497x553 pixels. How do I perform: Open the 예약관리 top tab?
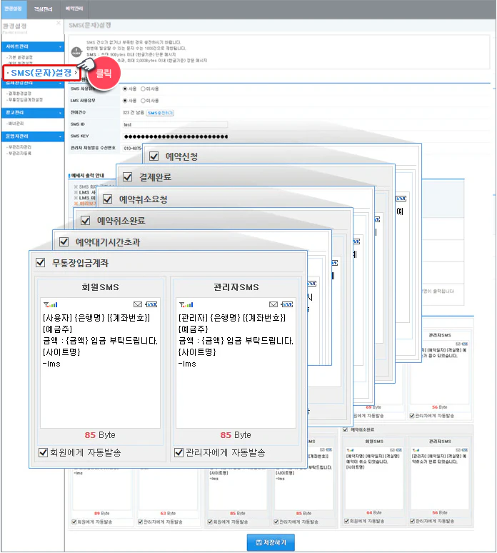[74, 9]
